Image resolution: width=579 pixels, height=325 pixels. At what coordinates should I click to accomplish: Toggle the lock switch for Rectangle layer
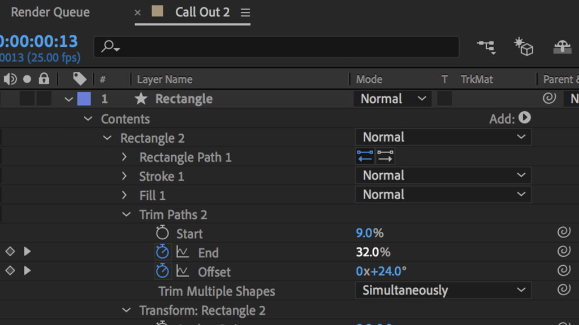click(x=44, y=99)
